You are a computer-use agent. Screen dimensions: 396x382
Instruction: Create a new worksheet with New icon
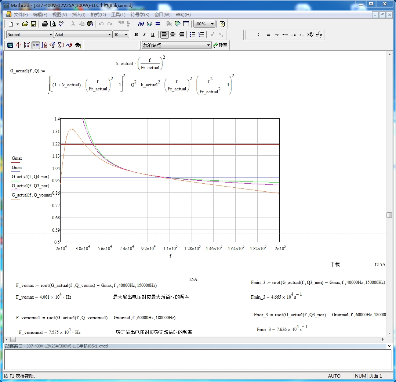(x=11, y=24)
